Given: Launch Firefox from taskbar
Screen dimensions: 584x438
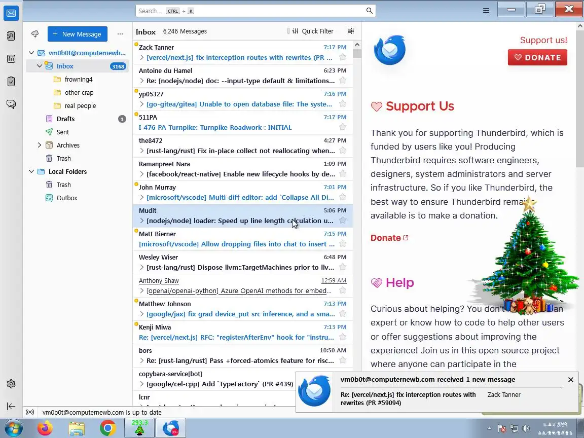Looking at the screenshot, I should click(x=45, y=428).
